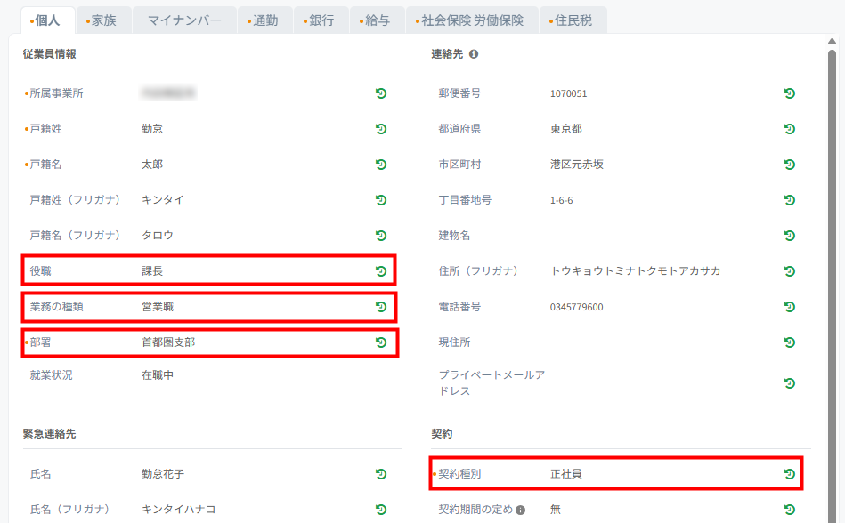This screenshot has width=845, height=523.
Task: Open history icon for 所属事業所 row
Action: 381,93
